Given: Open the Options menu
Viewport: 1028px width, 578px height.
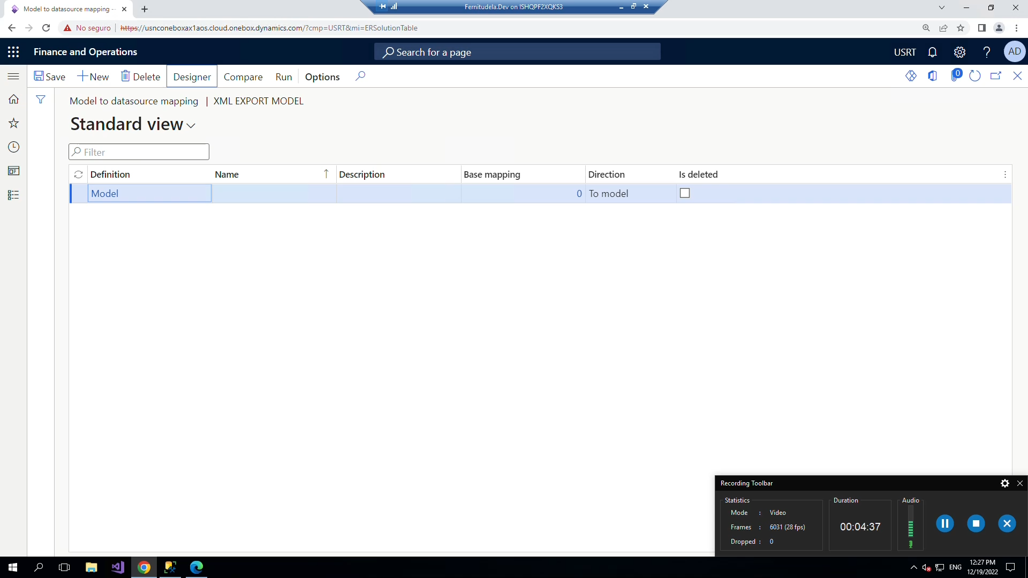Looking at the screenshot, I should (x=322, y=77).
